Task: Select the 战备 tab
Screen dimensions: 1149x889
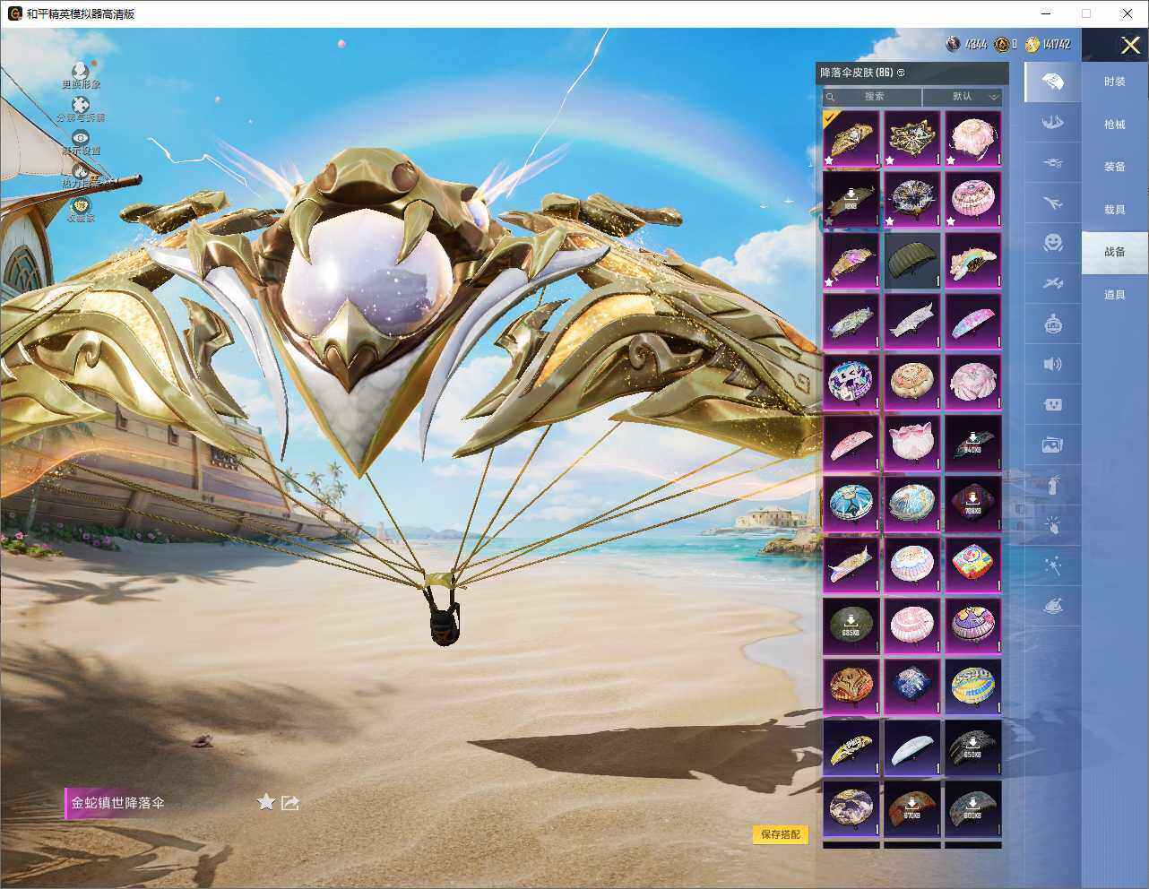Action: click(1115, 252)
